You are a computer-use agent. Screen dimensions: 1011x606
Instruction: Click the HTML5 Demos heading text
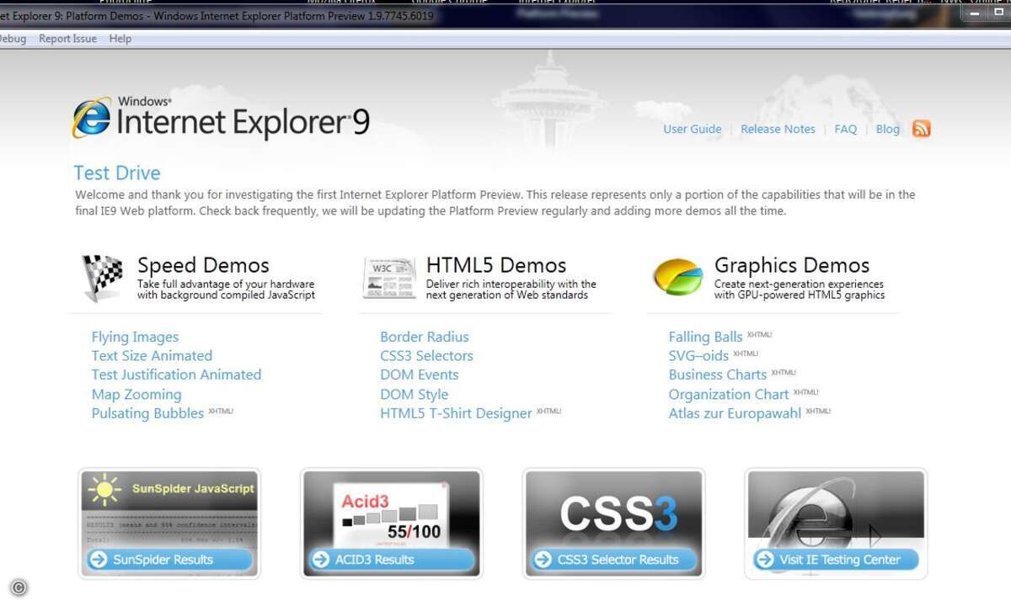click(496, 265)
